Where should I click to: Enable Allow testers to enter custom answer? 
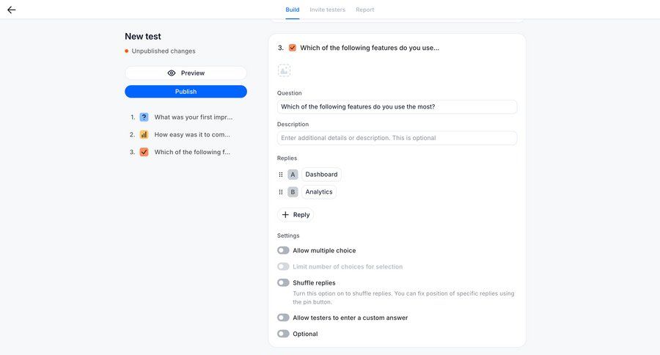[x=283, y=318]
